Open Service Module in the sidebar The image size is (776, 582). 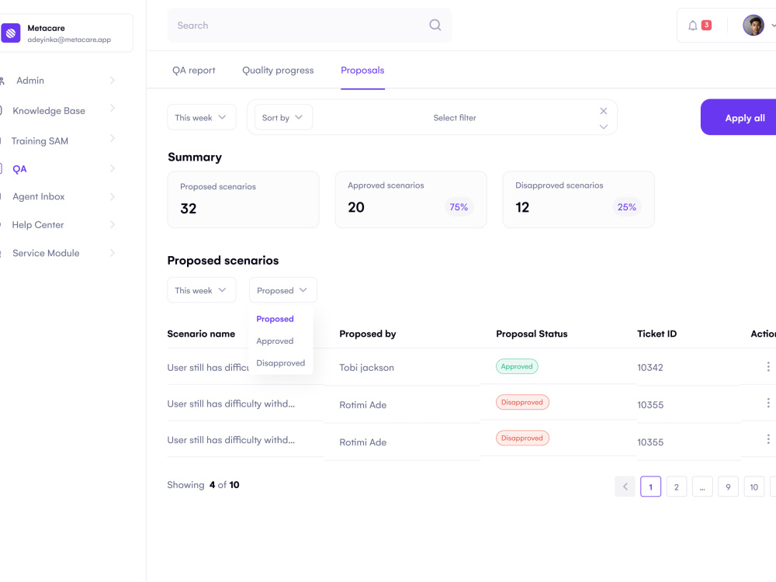coord(46,253)
